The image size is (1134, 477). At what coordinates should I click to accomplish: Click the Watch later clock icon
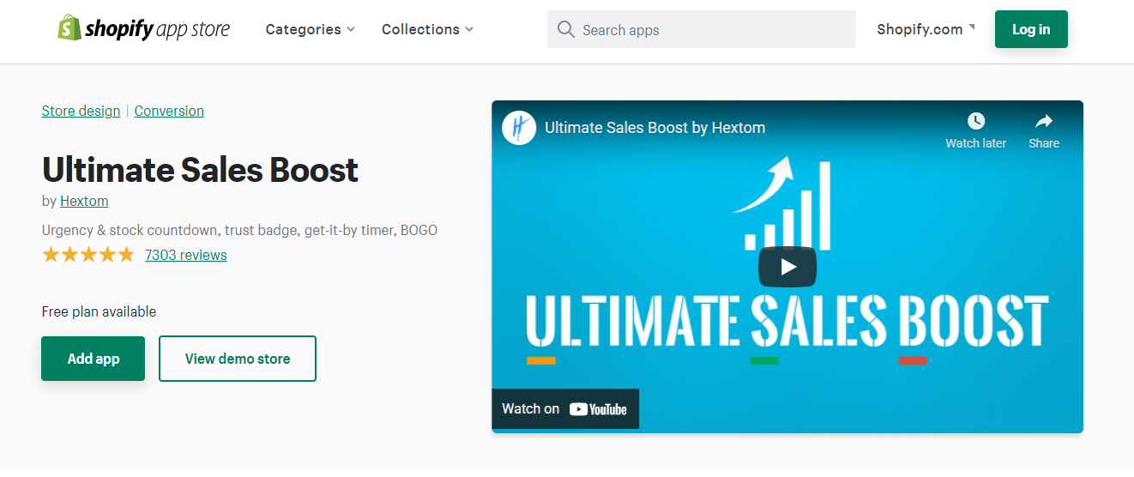[x=975, y=121]
